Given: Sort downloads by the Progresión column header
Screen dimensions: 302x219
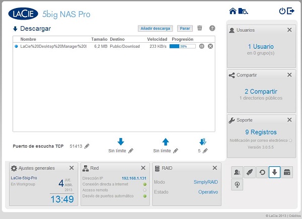Looking at the screenshot, I should click(x=182, y=39).
